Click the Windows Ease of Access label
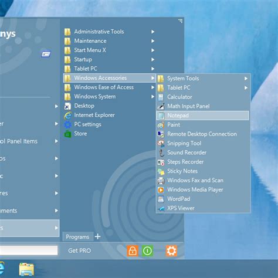The image size is (278, 278). (x=104, y=87)
